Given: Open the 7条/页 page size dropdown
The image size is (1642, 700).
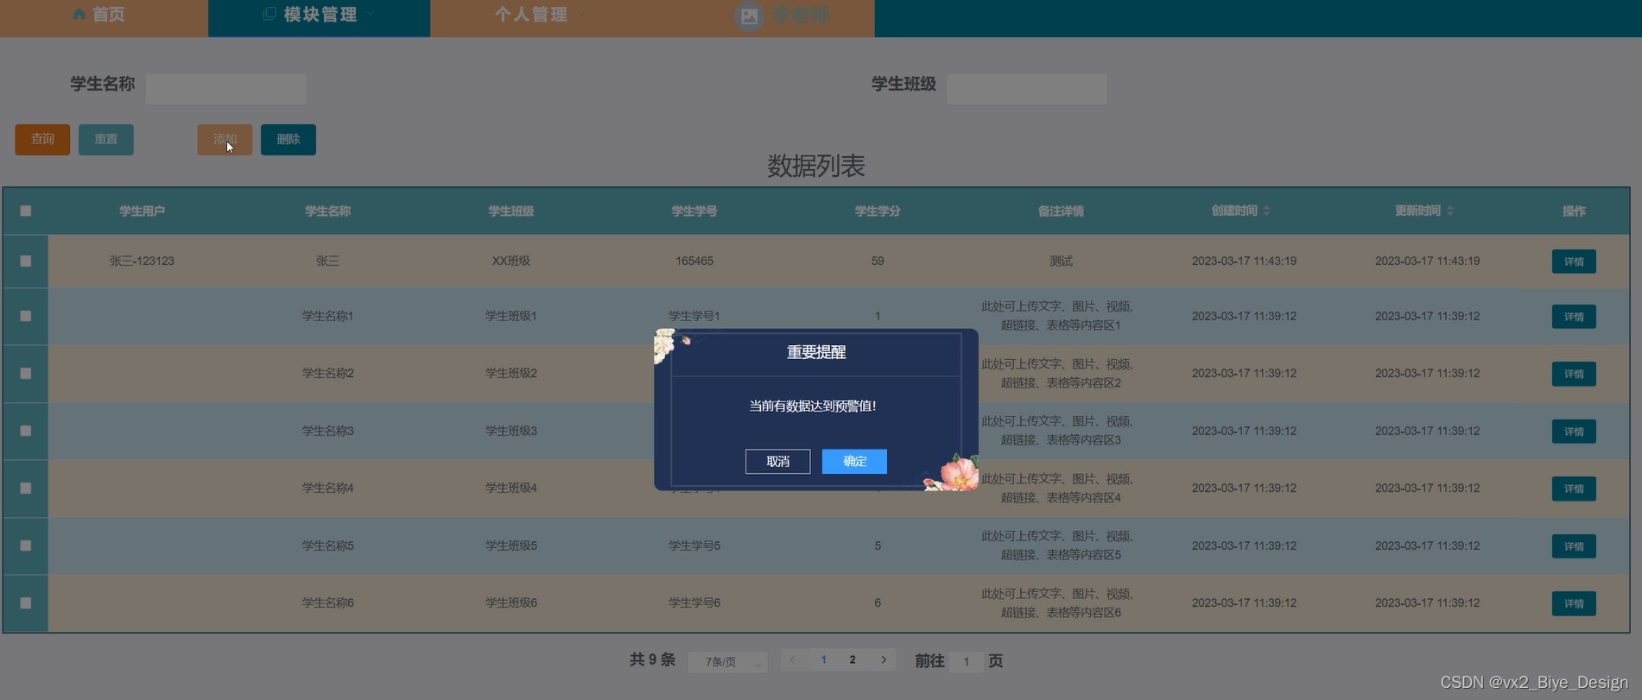Looking at the screenshot, I should click(x=727, y=662).
